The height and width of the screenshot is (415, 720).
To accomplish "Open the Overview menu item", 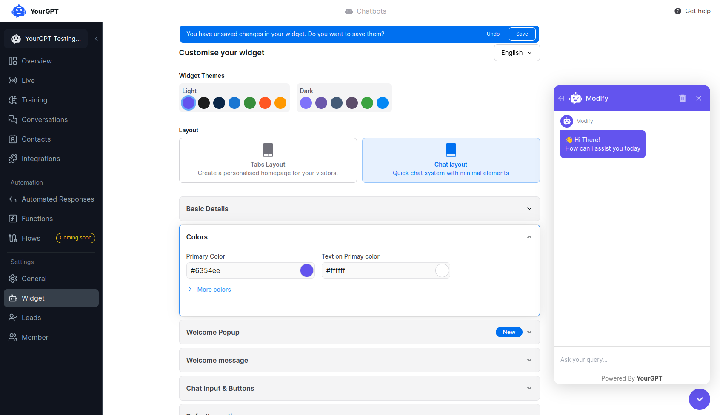I will coord(51,61).
